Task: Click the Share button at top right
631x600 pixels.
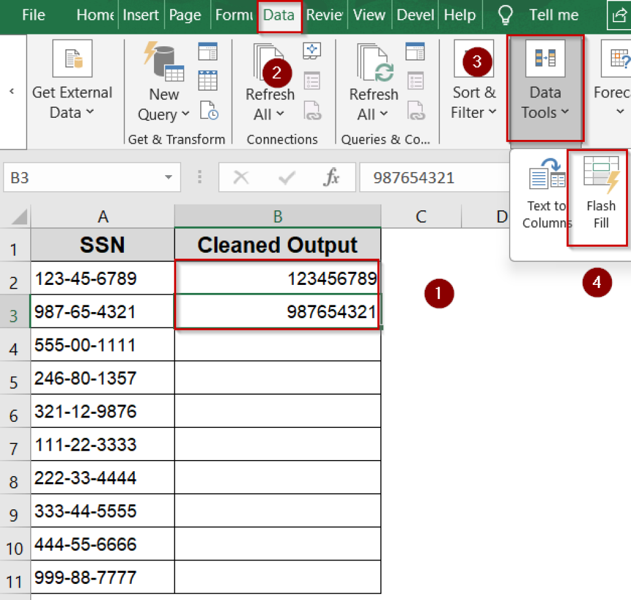Action: pos(620,15)
